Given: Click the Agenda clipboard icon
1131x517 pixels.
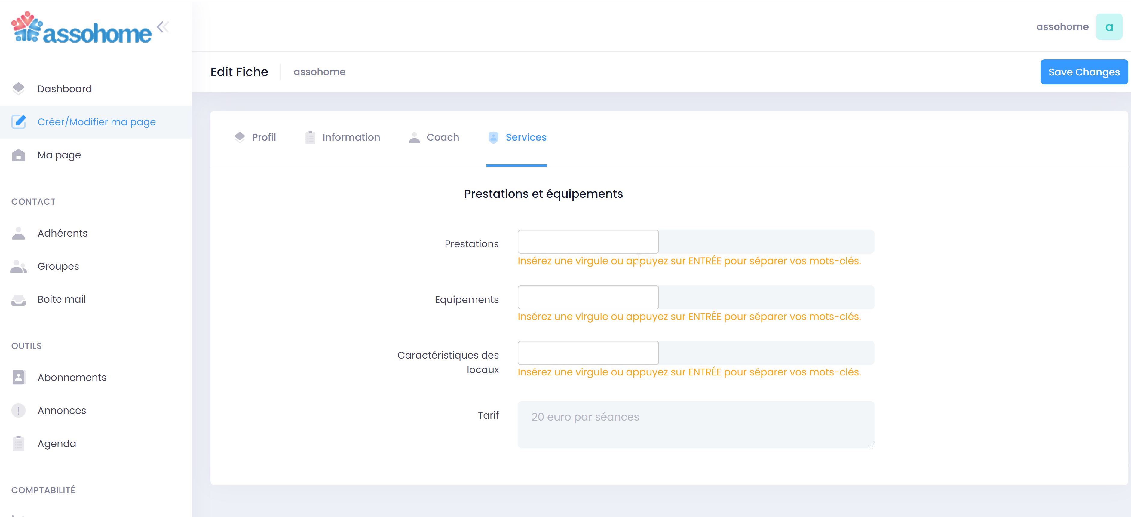Looking at the screenshot, I should [x=18, y=443].
